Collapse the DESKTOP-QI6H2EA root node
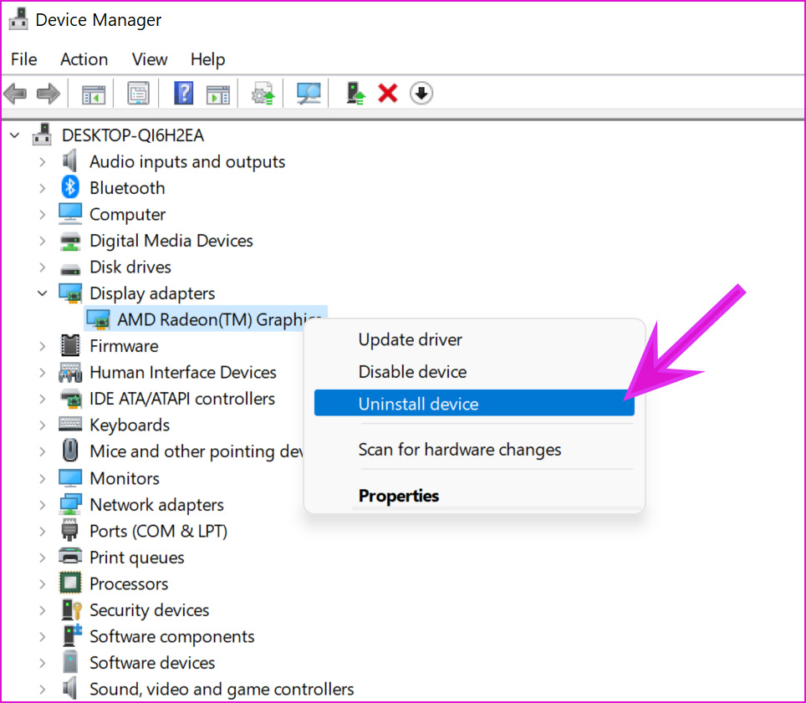 coord(15,135)
